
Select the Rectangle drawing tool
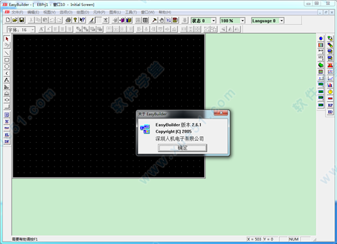[7, 60]
